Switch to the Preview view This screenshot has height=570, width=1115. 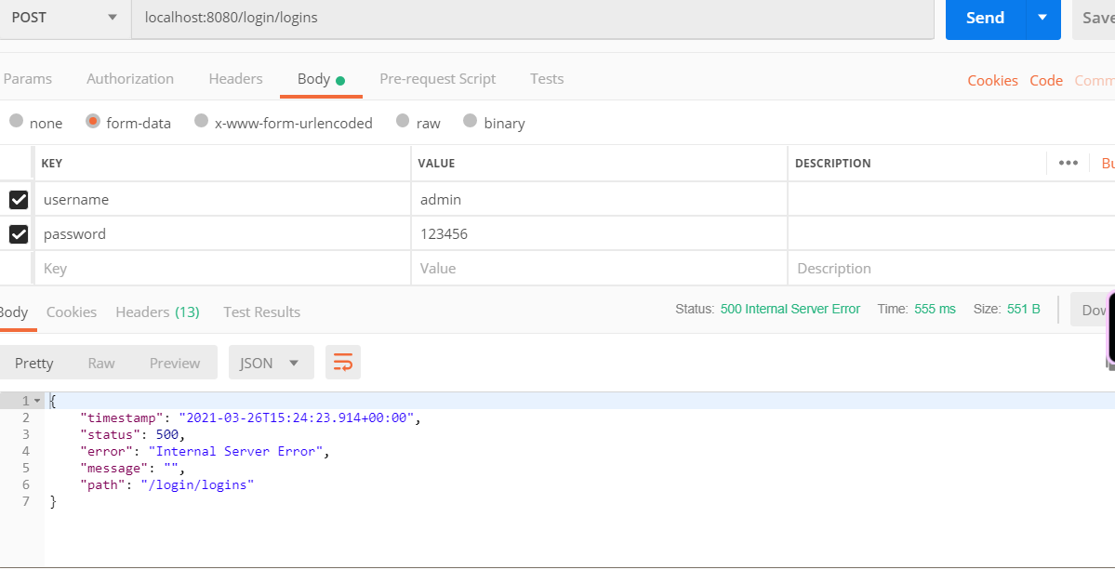(x=175, y=364)
